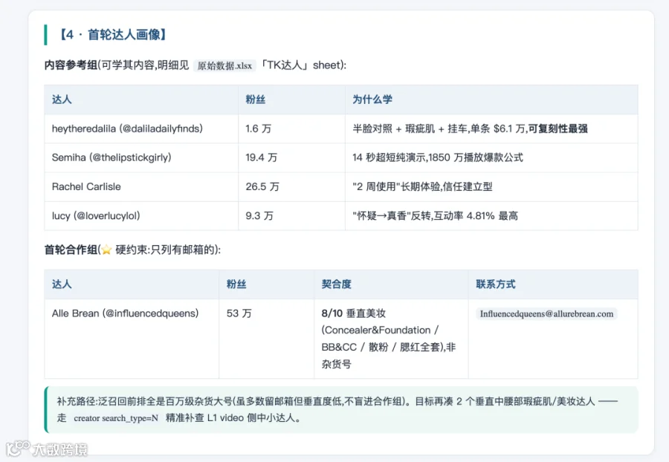Click the section heading 【4 · 首轮达人画像】
669x462 pixels.
[x=113, y=34]
